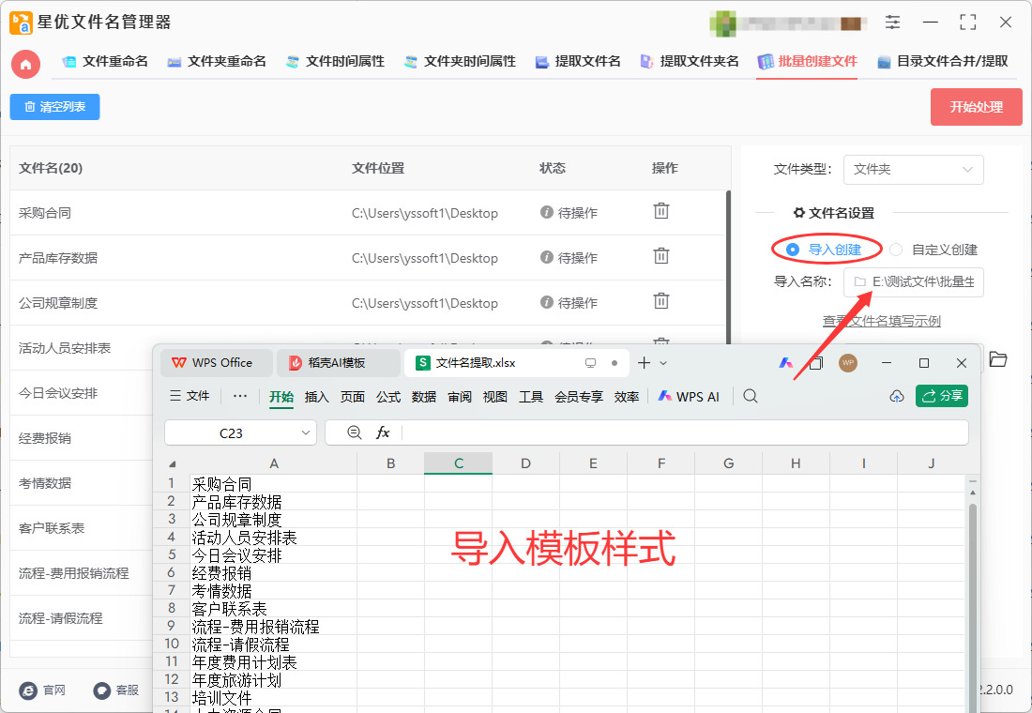Screen dimensions: 1032x713
Task: Add a new WPS tab with plus icon
Action: [645, 363]
